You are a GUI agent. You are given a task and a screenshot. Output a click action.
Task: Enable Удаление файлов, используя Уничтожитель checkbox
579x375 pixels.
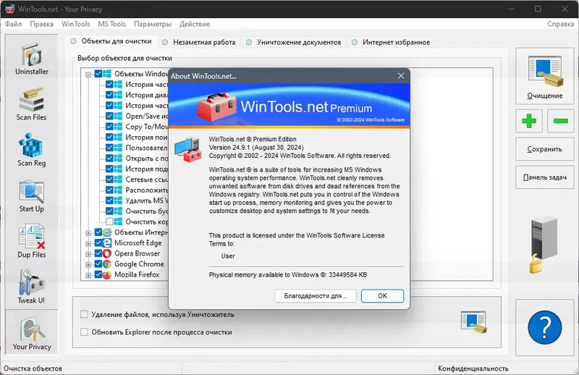[x=85, y=314]
